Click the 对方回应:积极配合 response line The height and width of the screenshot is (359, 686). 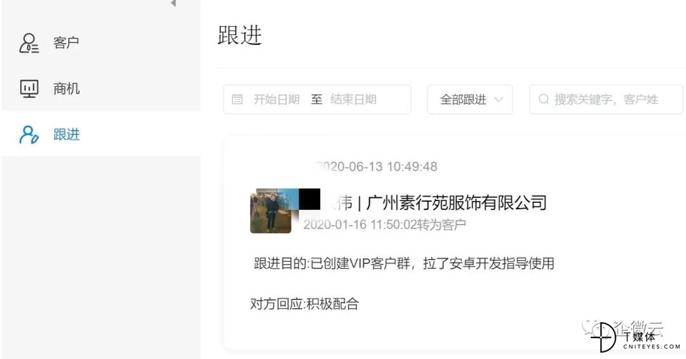304,304
